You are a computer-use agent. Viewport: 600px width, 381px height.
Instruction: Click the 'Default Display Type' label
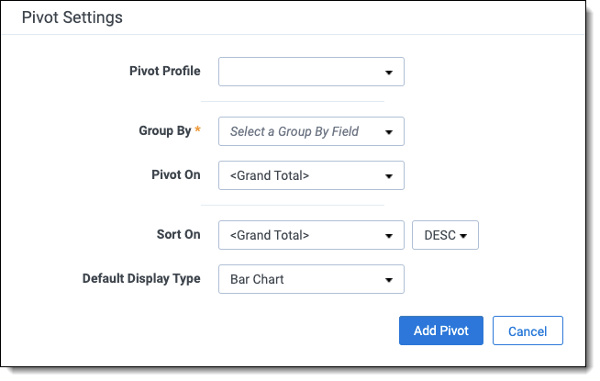pos(141,279)
